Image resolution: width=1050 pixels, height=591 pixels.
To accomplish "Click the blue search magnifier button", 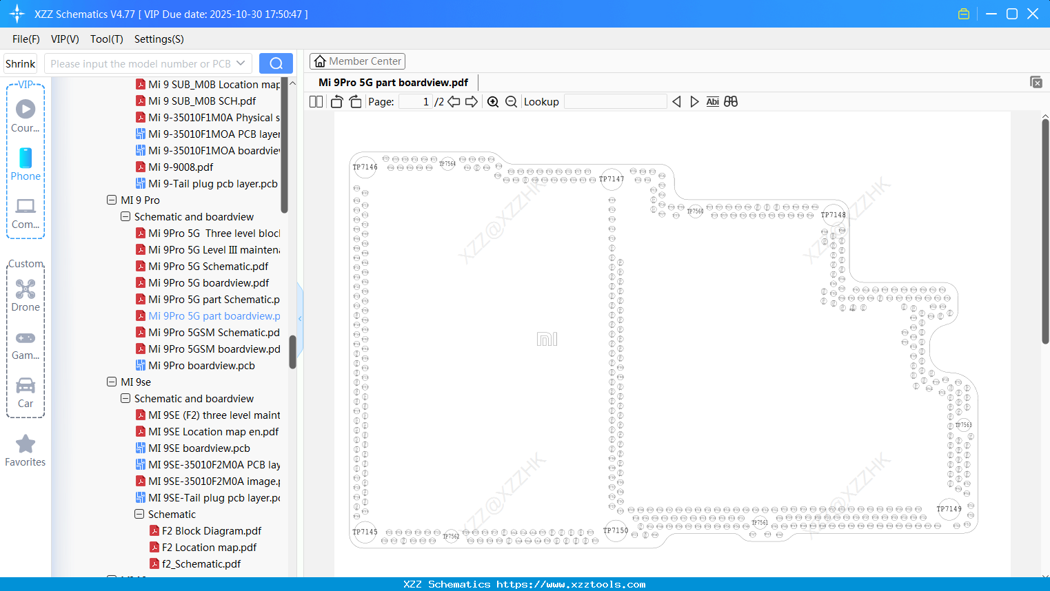I will (276, 63).
